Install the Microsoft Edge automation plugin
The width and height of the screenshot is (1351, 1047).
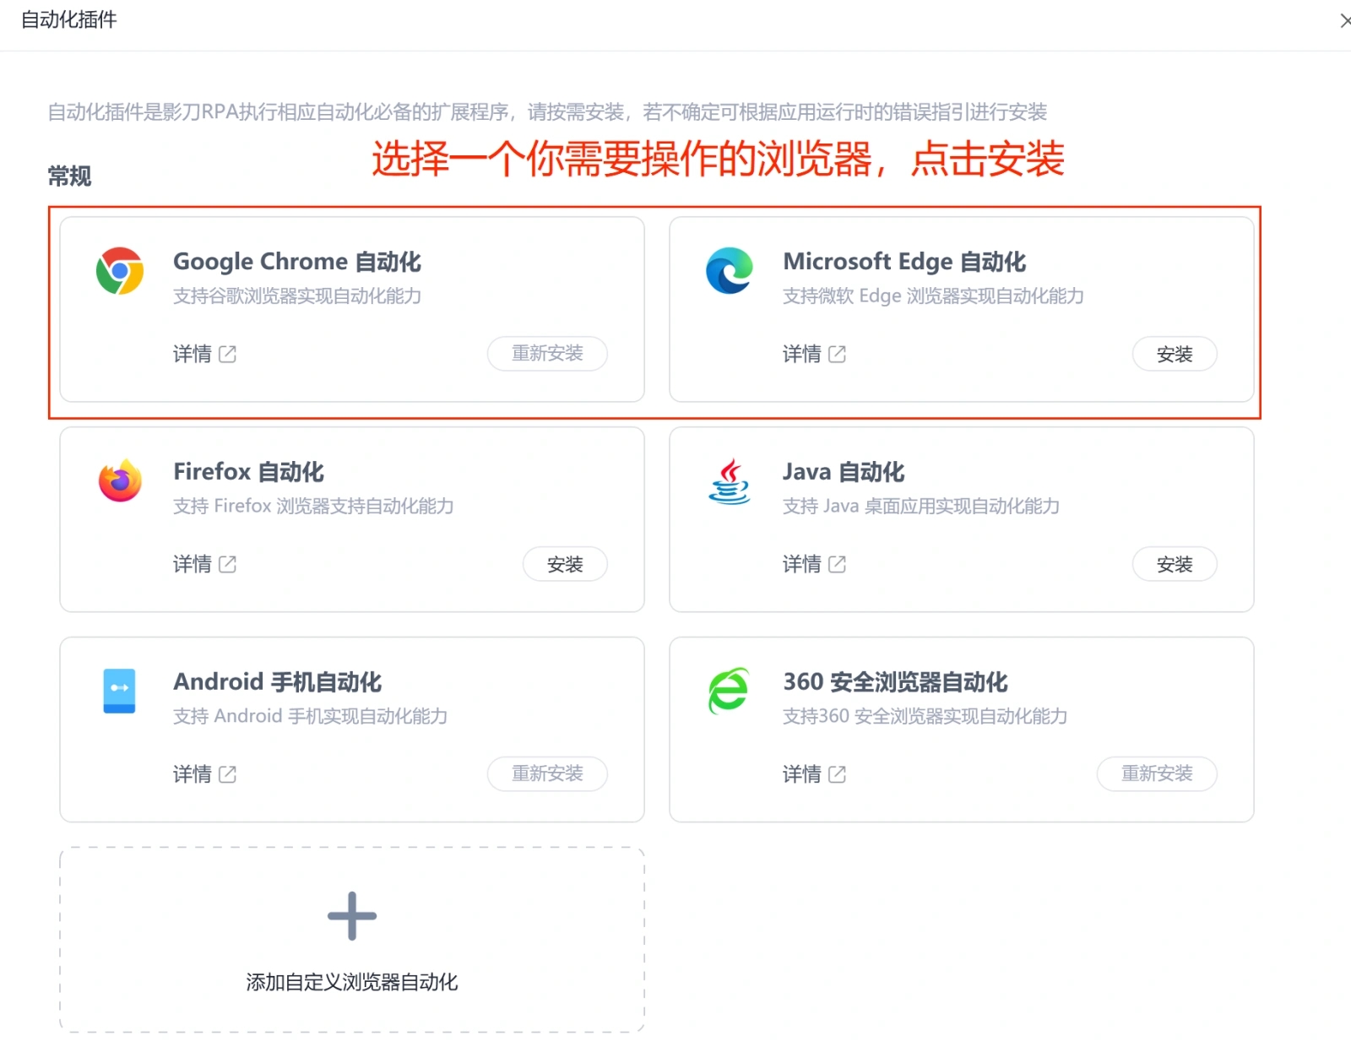coord(1175,354)
